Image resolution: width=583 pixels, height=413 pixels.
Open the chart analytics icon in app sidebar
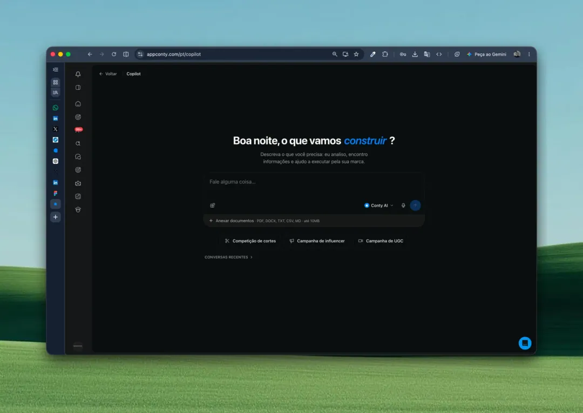coord(78,197)
